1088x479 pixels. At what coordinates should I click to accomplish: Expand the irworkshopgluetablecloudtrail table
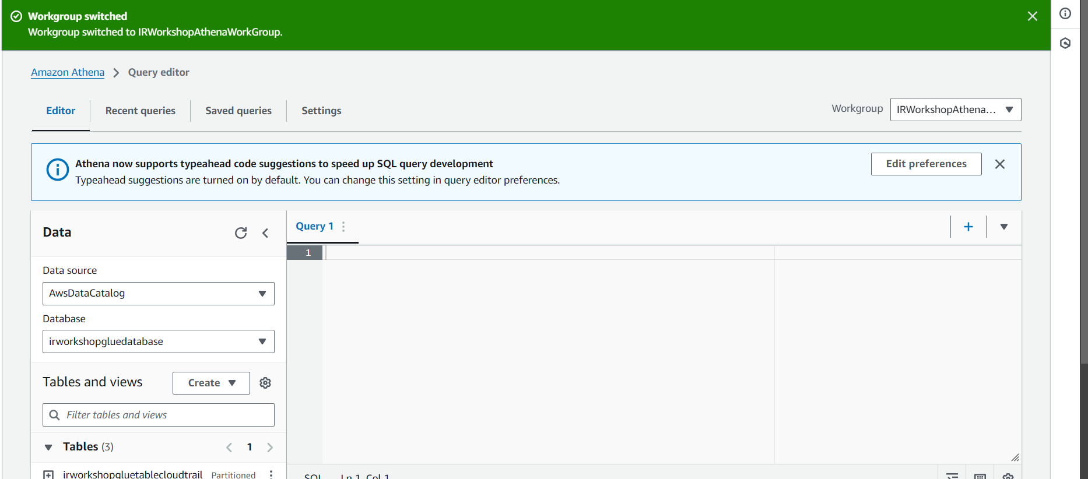pos(49,474)
